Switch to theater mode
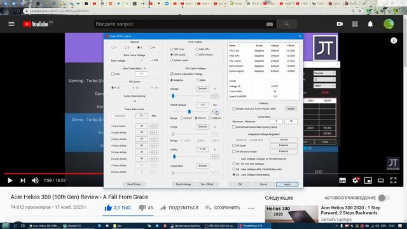 click(380, 181)
